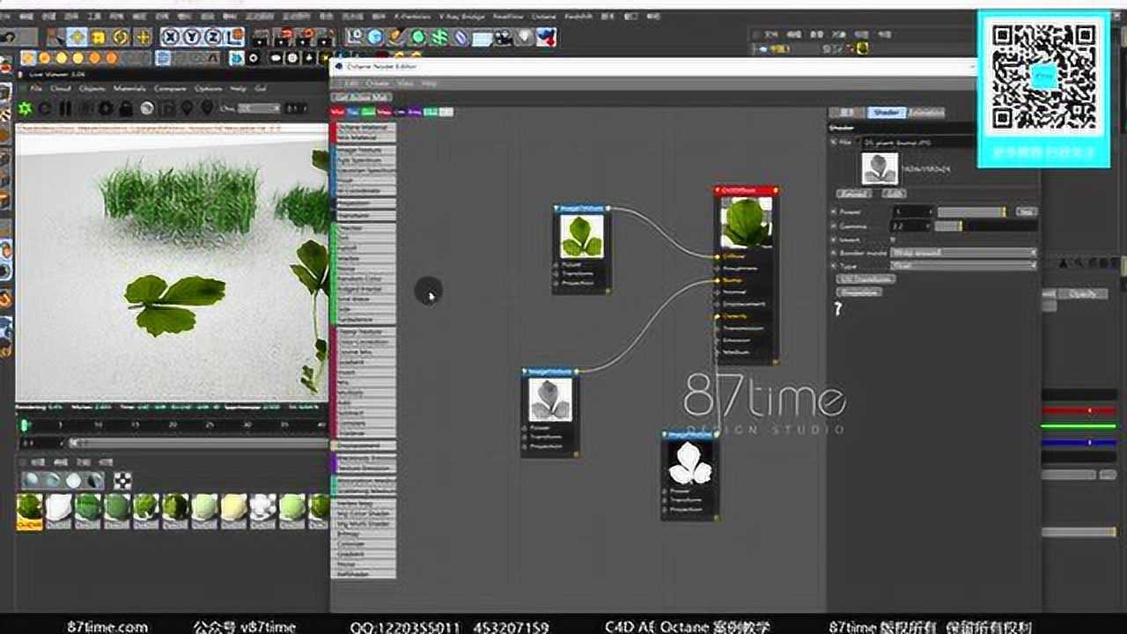The width and height of the screenshot is (1127, 634).
Task: Toggle the Invert checkbox in shader settings
Action: click(x=893, y=240)
